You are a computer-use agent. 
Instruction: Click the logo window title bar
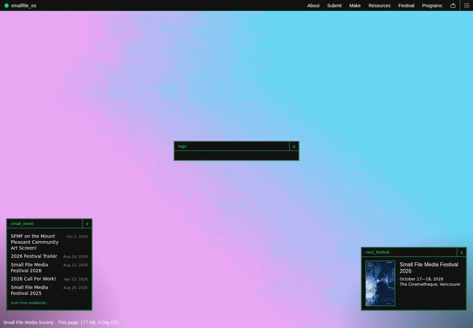point(232,146)
